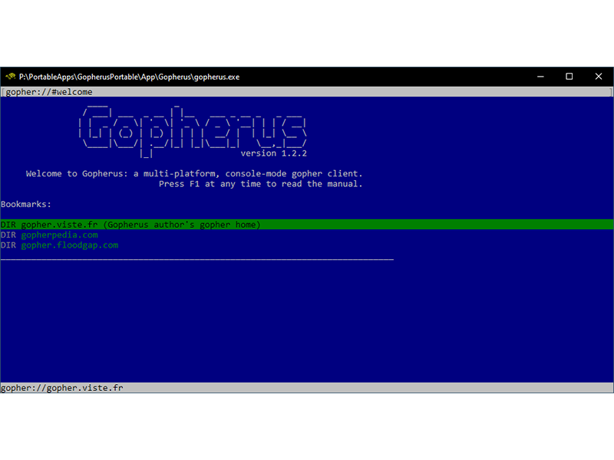The height and width of the screenshot is (460, 614).
Task: Click the gopher://#welcome address bar
Action: [49, 92]
